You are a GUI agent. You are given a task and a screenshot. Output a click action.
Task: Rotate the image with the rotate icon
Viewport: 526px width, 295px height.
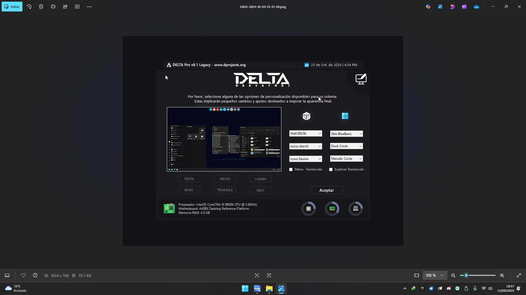tap(29, 7)
